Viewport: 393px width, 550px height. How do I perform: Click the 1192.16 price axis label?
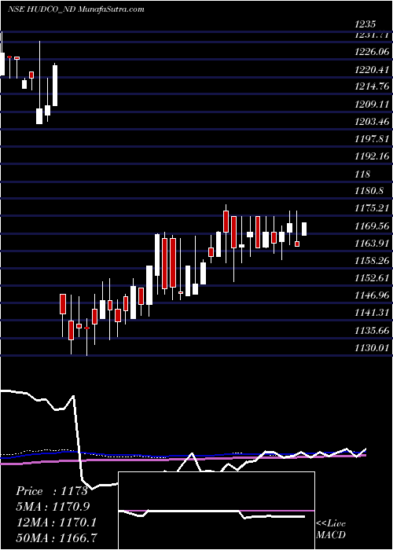tap(372, 156)
